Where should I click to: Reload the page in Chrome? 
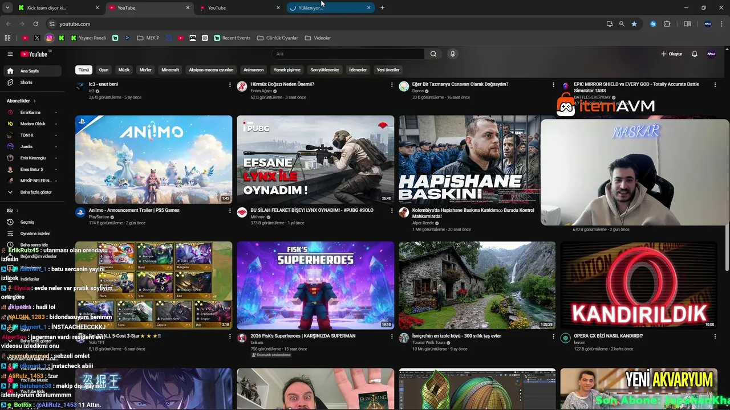[x=35, y=24]
